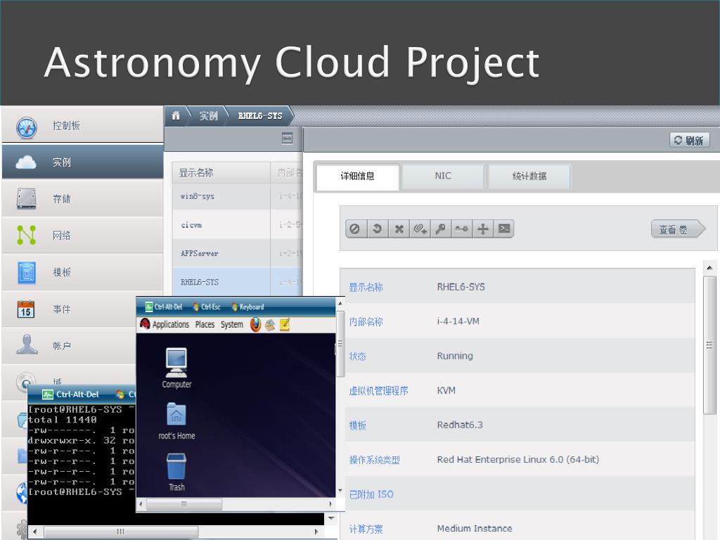Click the desktop console horizontal scrollbar thumb

tap(184, 504)
